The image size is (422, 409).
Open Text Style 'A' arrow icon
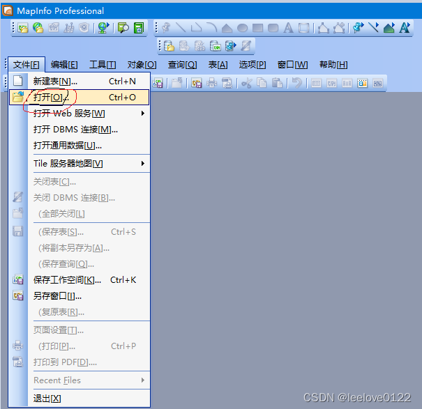[405, 28]
